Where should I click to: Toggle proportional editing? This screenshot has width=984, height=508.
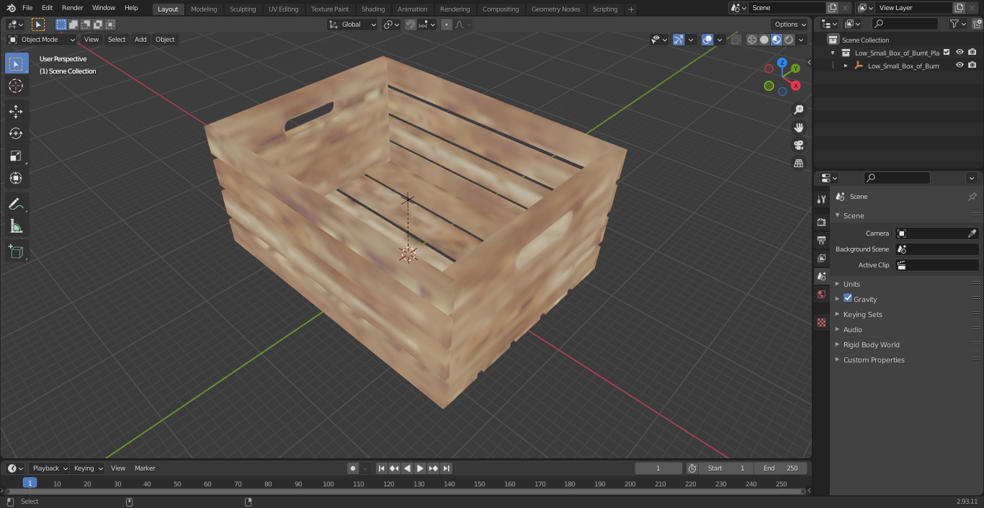(x=447, y=24)
